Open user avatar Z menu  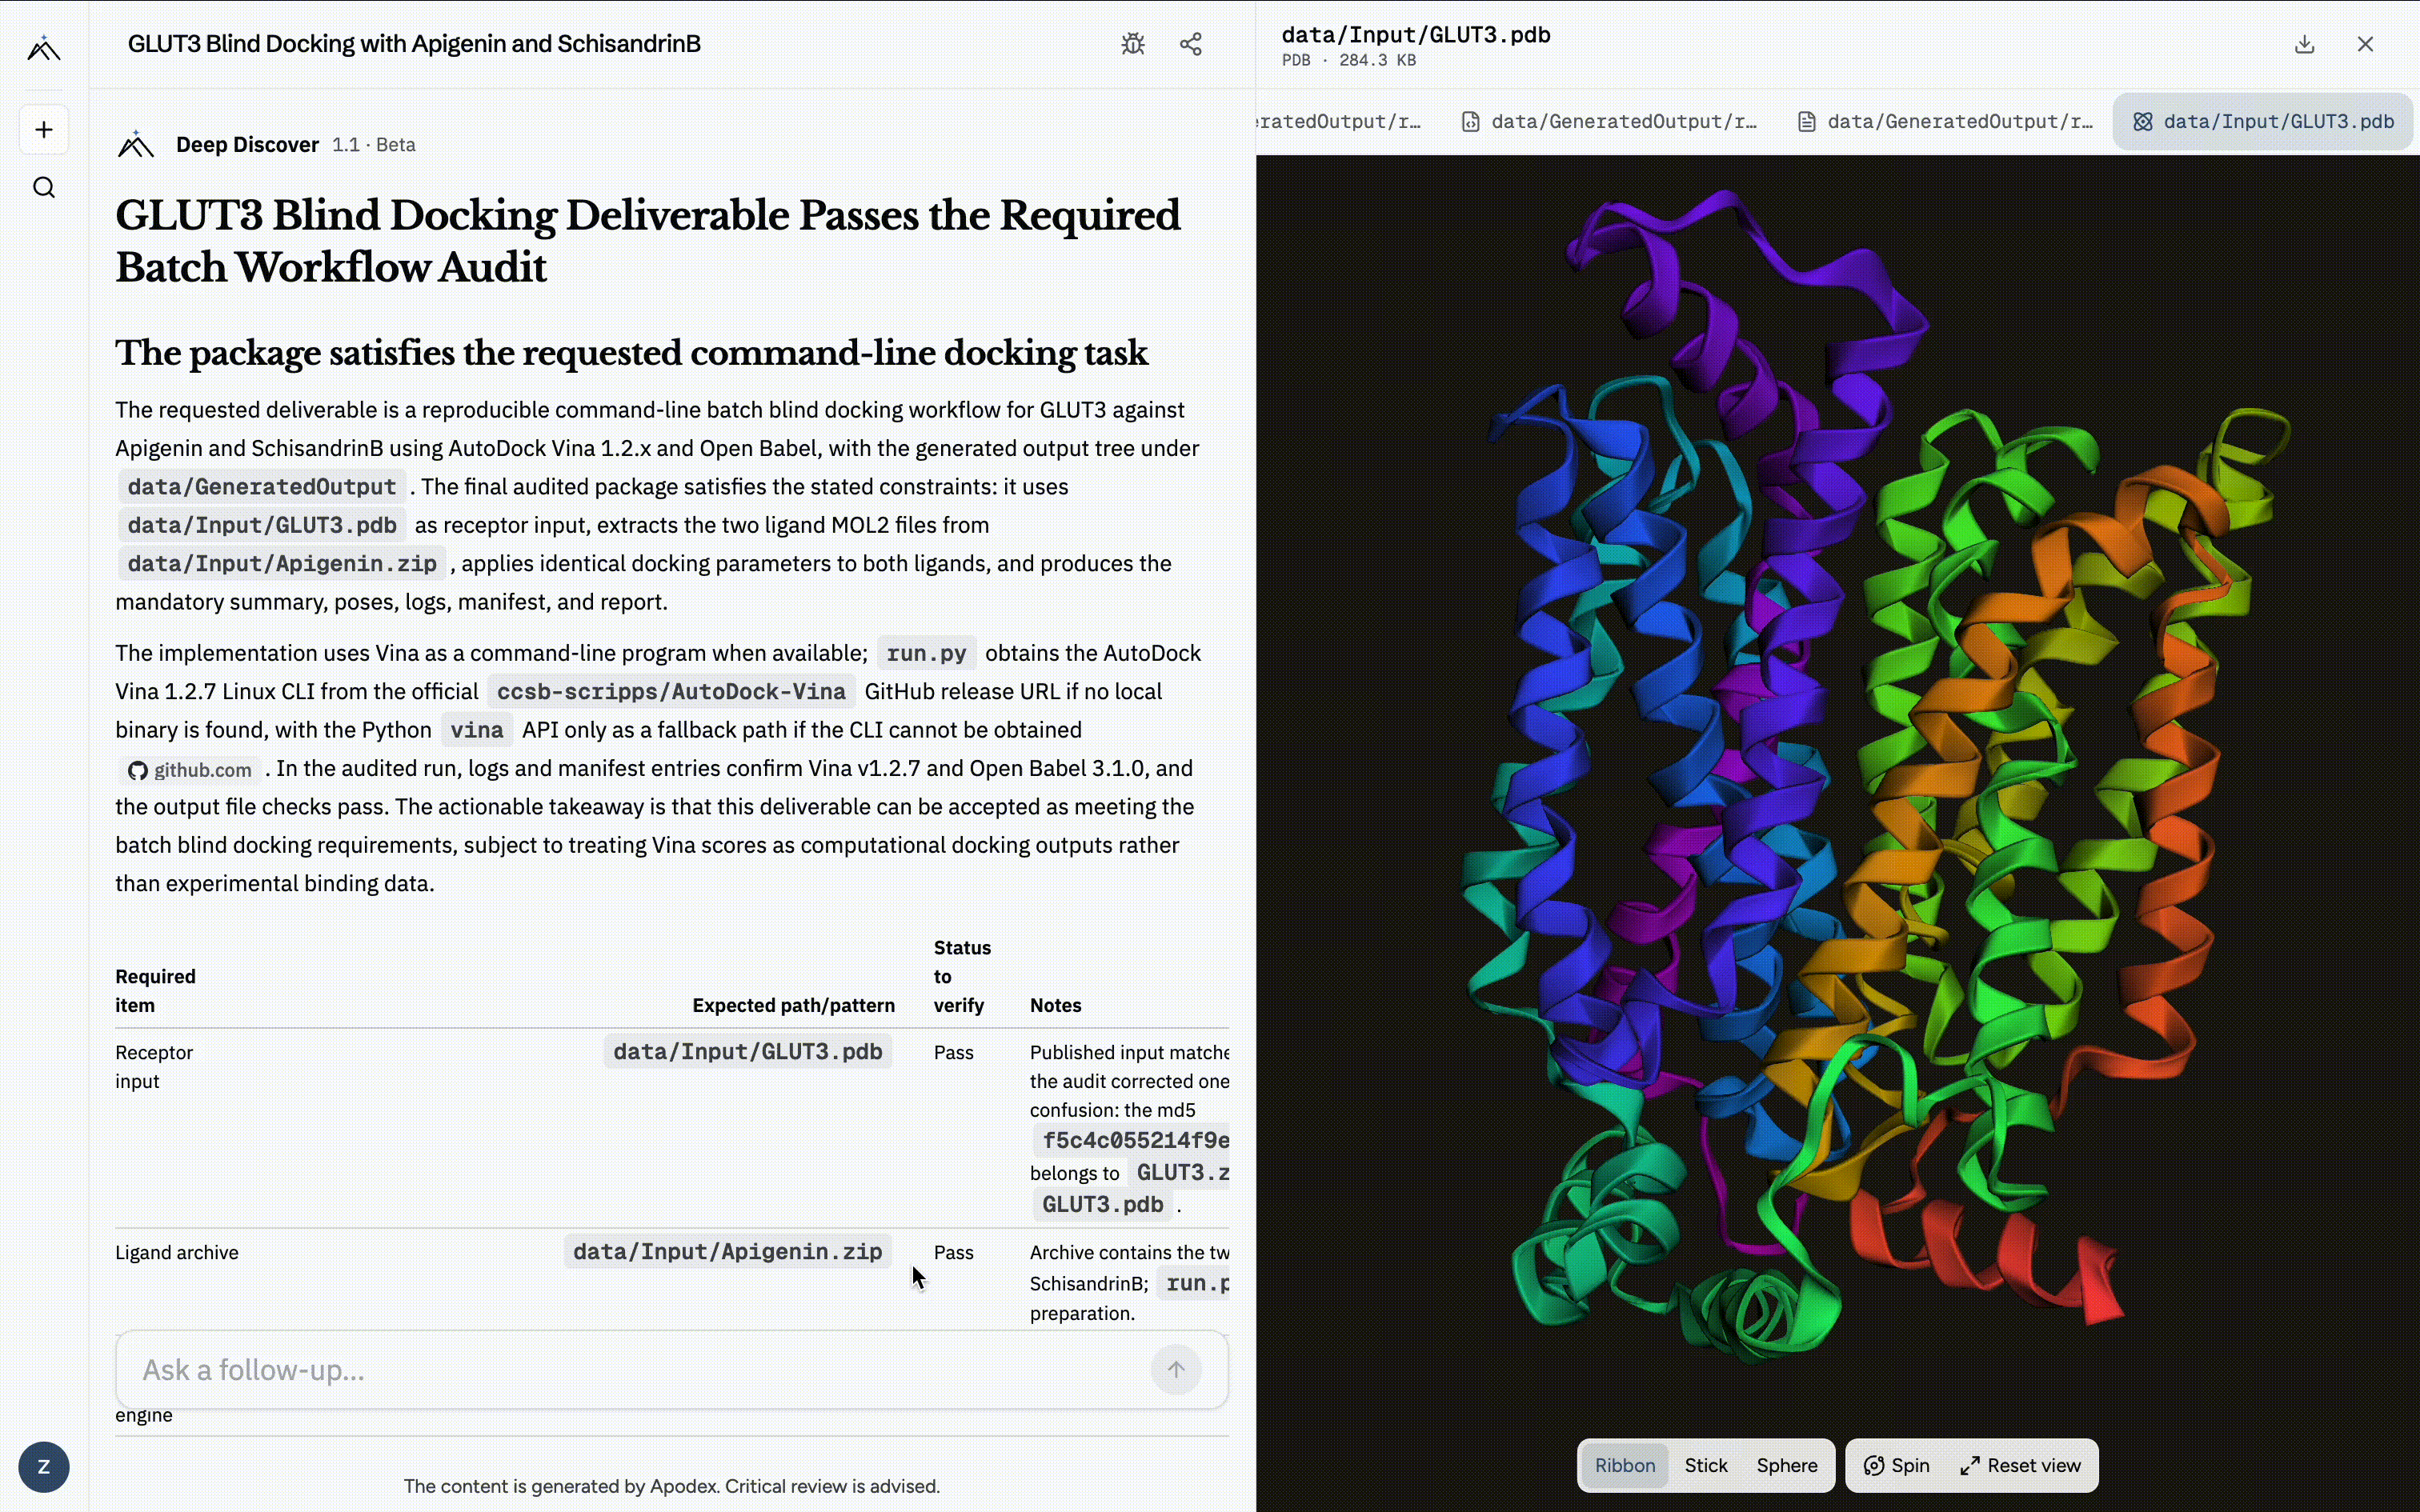pos(44,1467)
